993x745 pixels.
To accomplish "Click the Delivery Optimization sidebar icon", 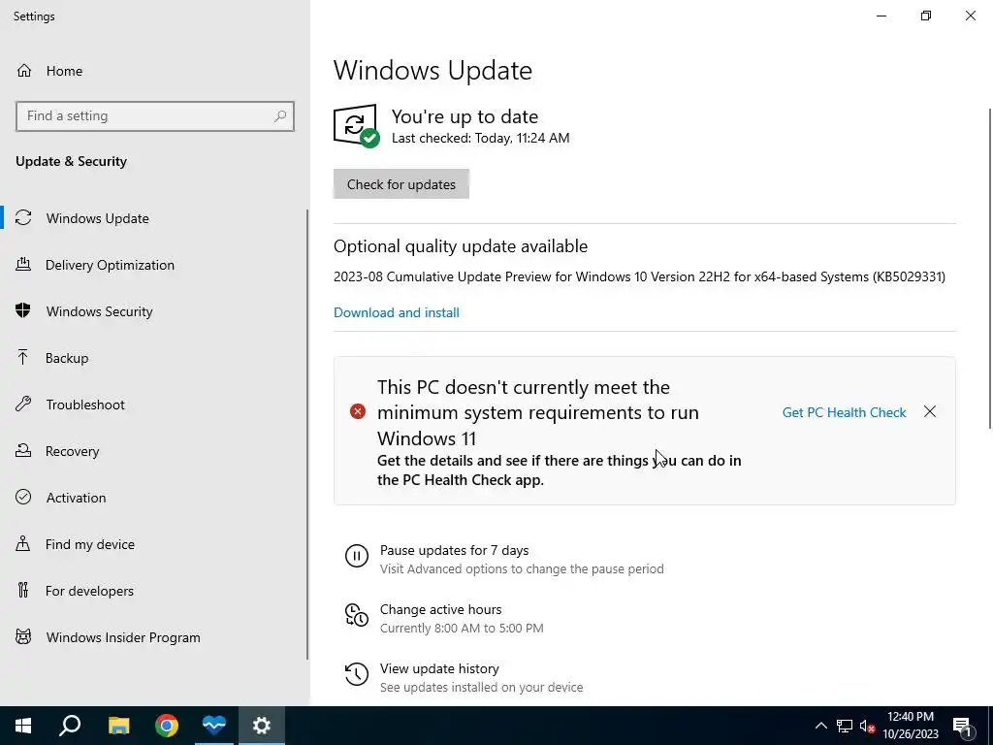I will pos(23,265).
